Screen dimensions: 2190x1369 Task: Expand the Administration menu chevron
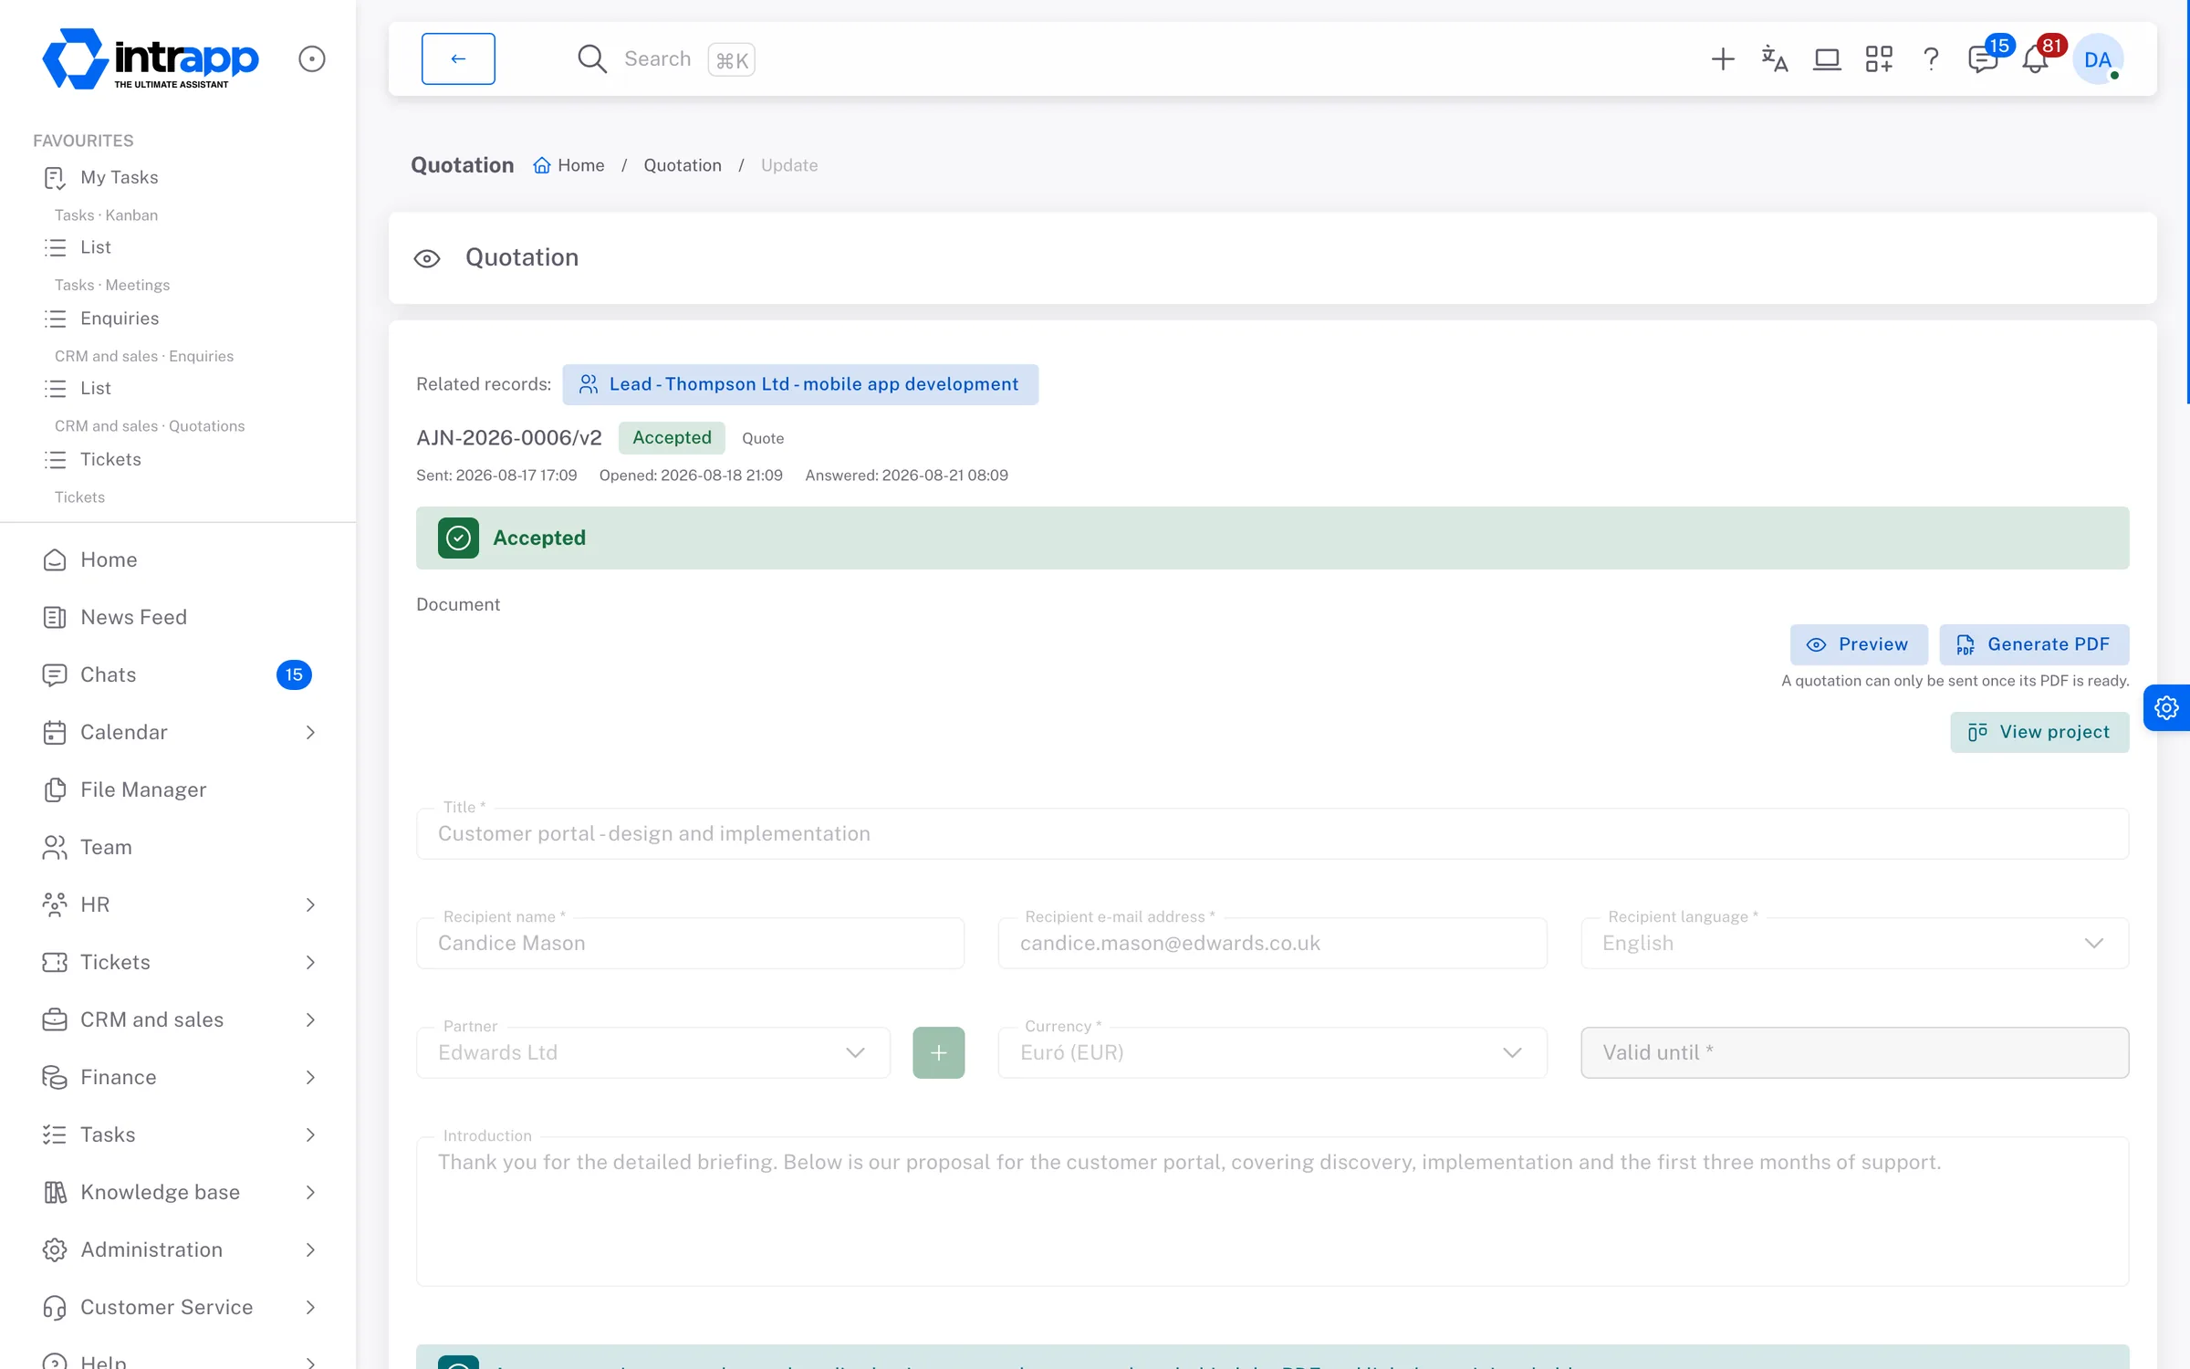coord(310,1249)
